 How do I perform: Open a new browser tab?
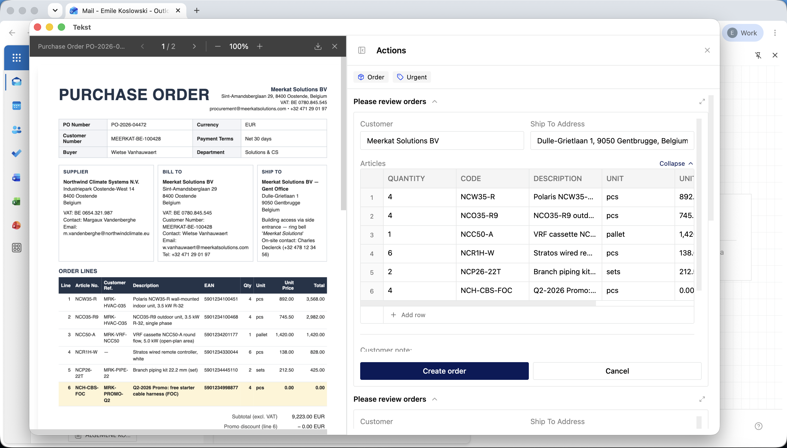pyautogui.click(x=197, y=10)
